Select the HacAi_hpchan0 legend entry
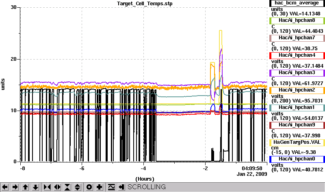This screenshot has height=192, width=325. coord(297,159)
